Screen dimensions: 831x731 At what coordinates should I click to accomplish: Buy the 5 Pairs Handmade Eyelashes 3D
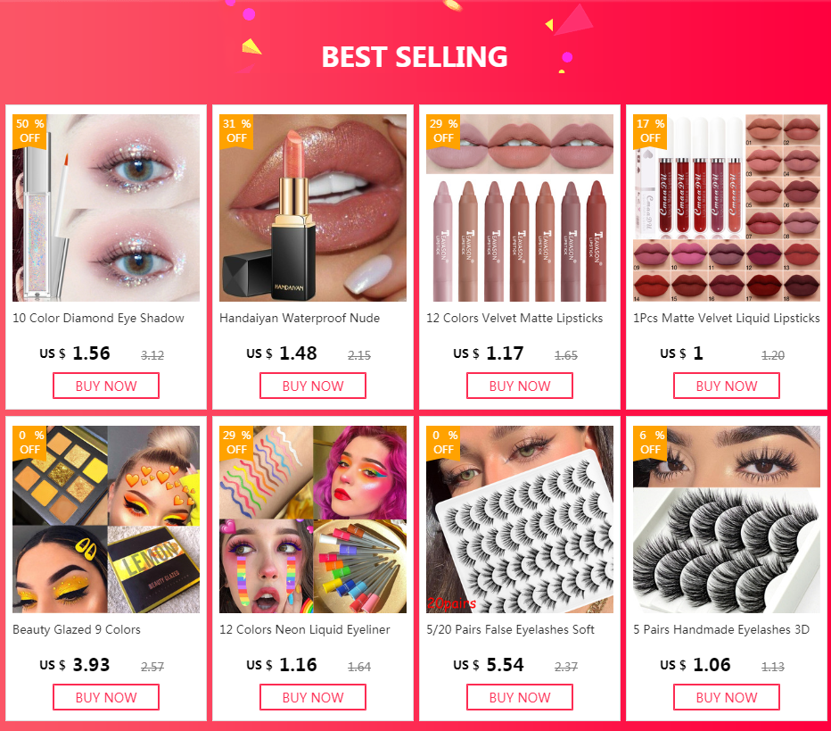(x=727, y=697)
